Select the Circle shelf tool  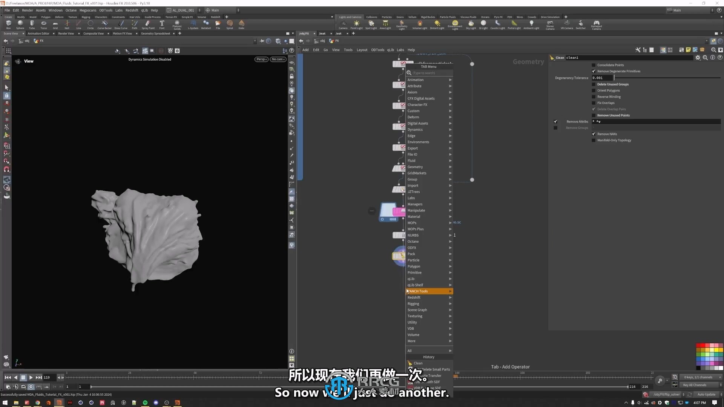[x=90, y=24]
